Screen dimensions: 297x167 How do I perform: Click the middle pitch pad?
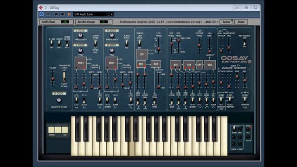pos(58,130)
